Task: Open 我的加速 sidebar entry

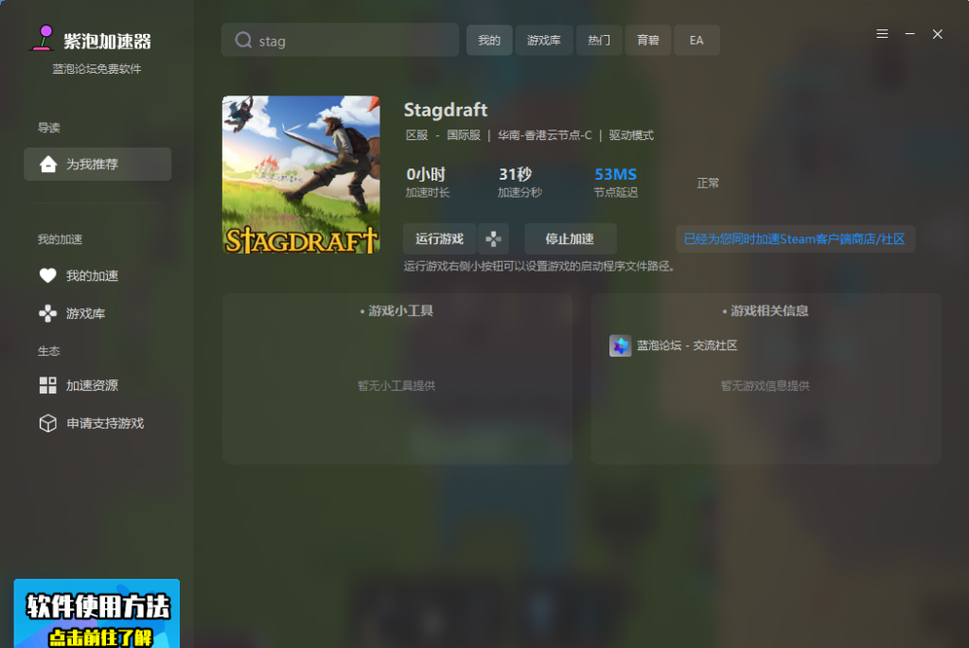Action: coord(92,275)
